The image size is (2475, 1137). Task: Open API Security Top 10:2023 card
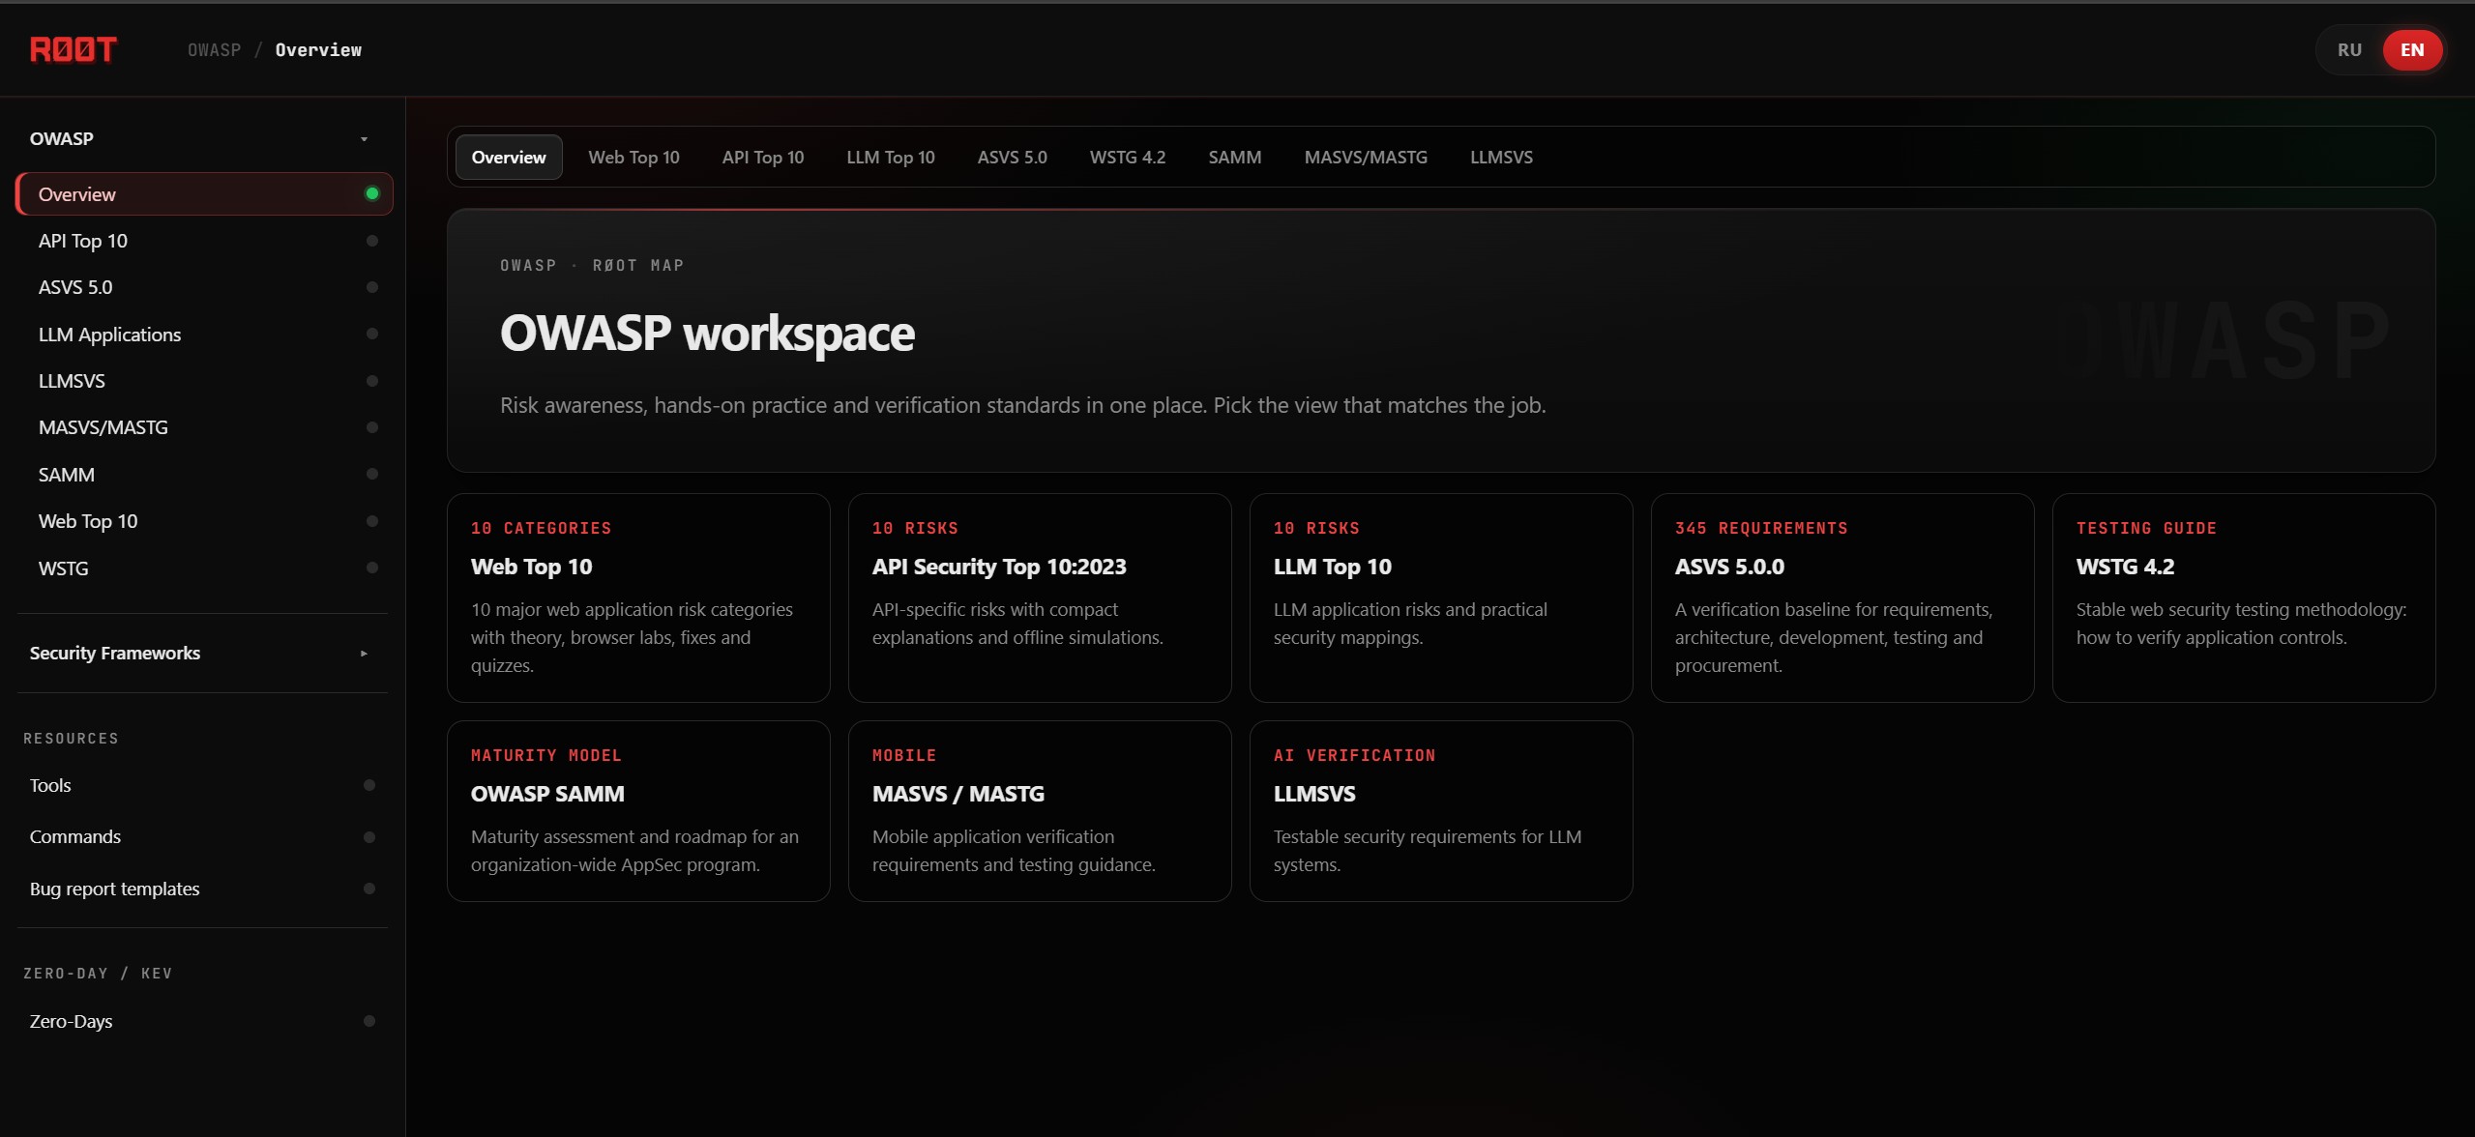coord(1040,598)
